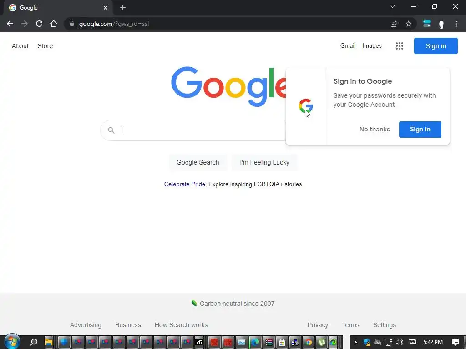Open Google Chrome taskbar icon
This screenshot has width=466, height=349.
click(309, 342)
